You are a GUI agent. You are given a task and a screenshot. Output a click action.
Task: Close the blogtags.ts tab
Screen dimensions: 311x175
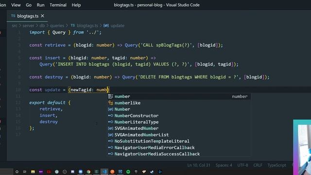coord(42,16)
